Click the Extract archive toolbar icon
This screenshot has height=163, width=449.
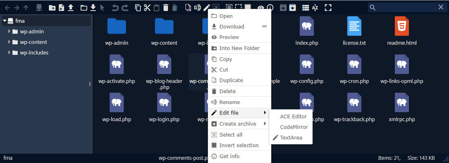click(x=283, y=8)
